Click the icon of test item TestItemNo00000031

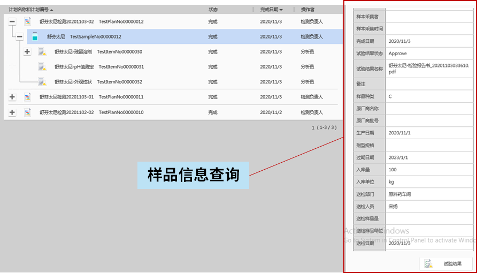tap(42, 67)
